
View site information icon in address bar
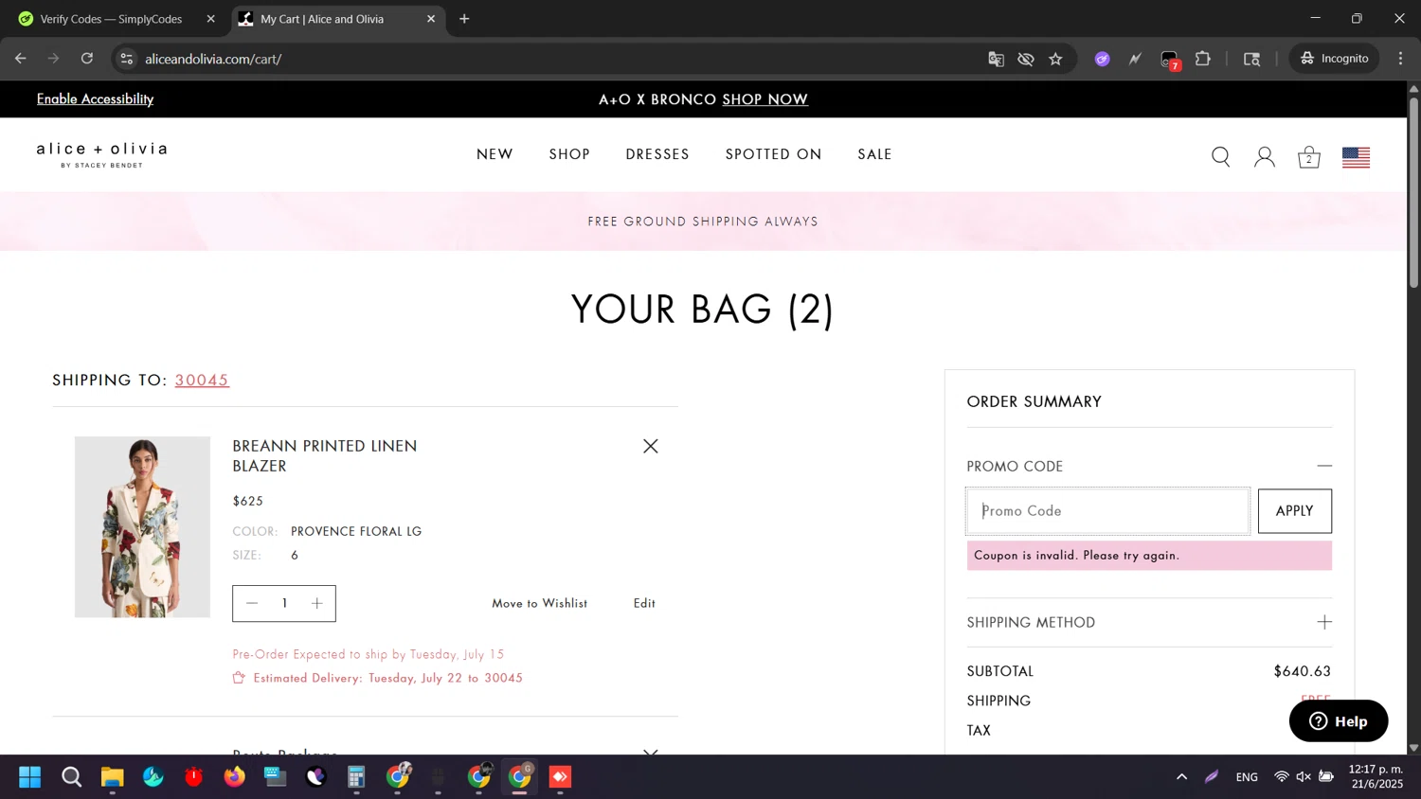pos(126,59)
